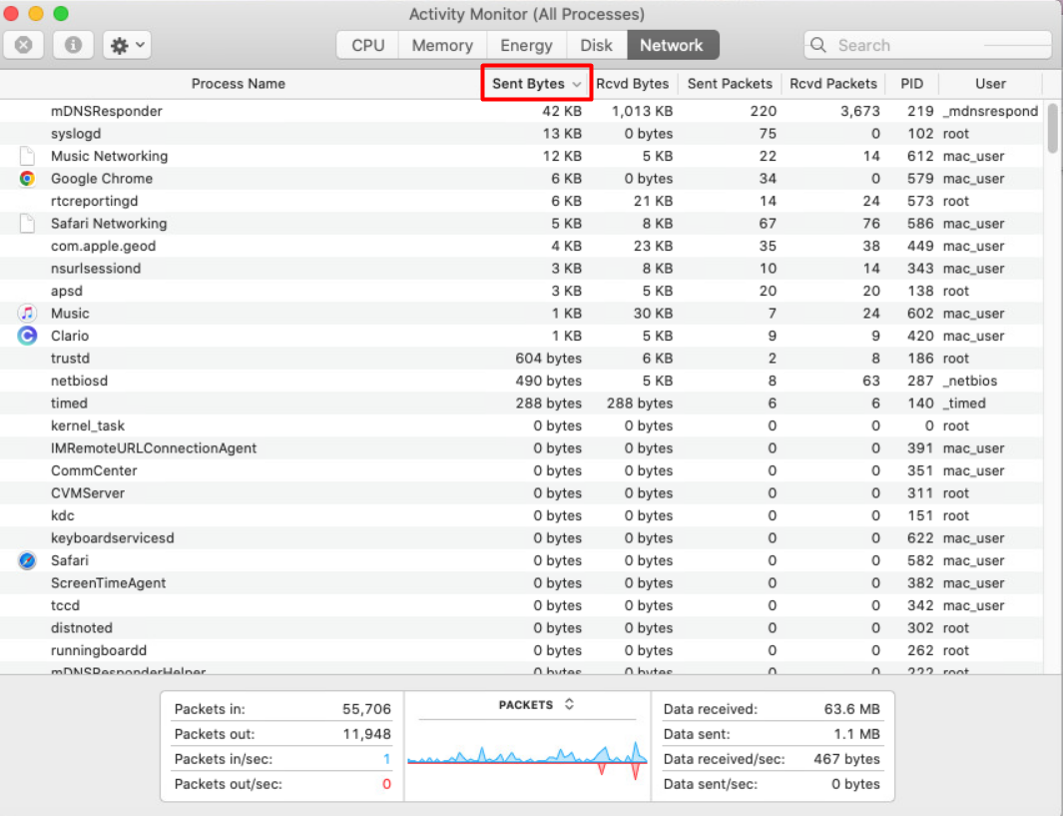Click in the Search field

click(x=929, y=46)
